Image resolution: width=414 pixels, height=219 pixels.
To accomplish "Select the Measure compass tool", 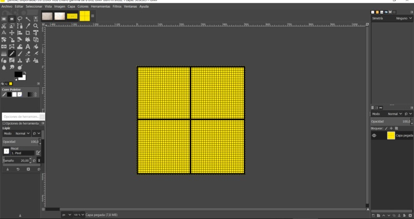I will [x=4, y=33].
